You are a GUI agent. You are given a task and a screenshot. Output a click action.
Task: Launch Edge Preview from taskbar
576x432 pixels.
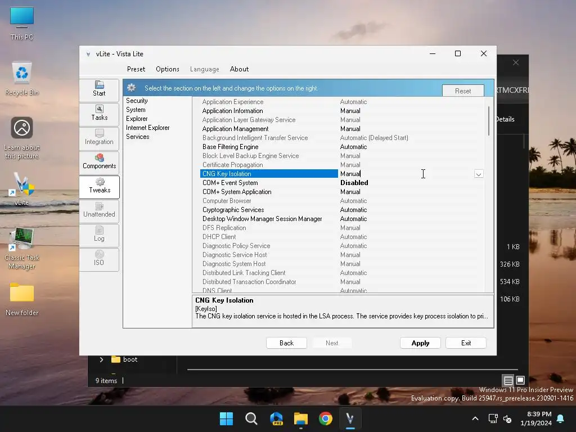(x=276, y=418)
